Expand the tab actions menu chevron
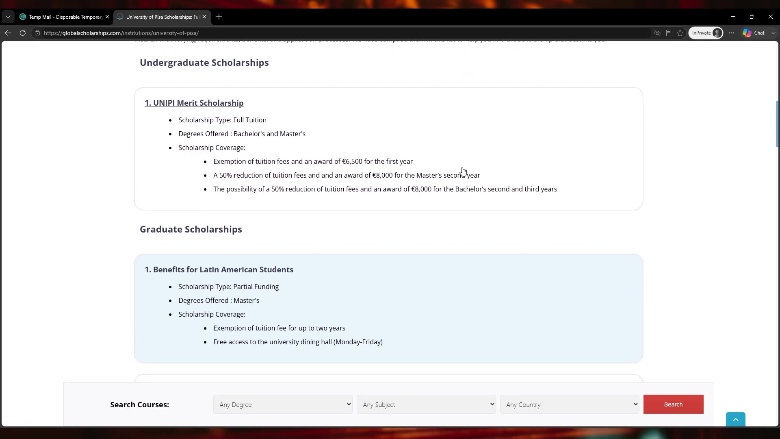 tap(8, 17)
